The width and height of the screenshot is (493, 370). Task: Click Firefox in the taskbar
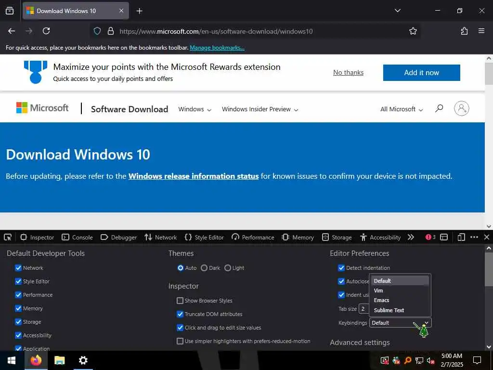click(x=36, y=360)
